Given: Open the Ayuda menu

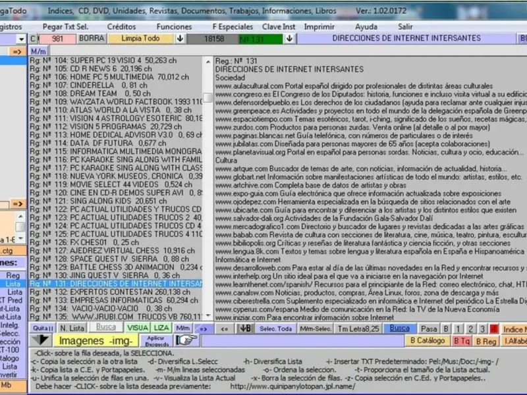Looking at the screenshot, I should 366,26.
